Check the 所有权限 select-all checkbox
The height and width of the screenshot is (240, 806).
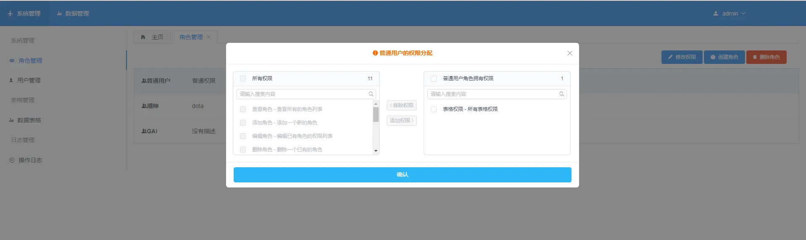(x=243, y=79)
